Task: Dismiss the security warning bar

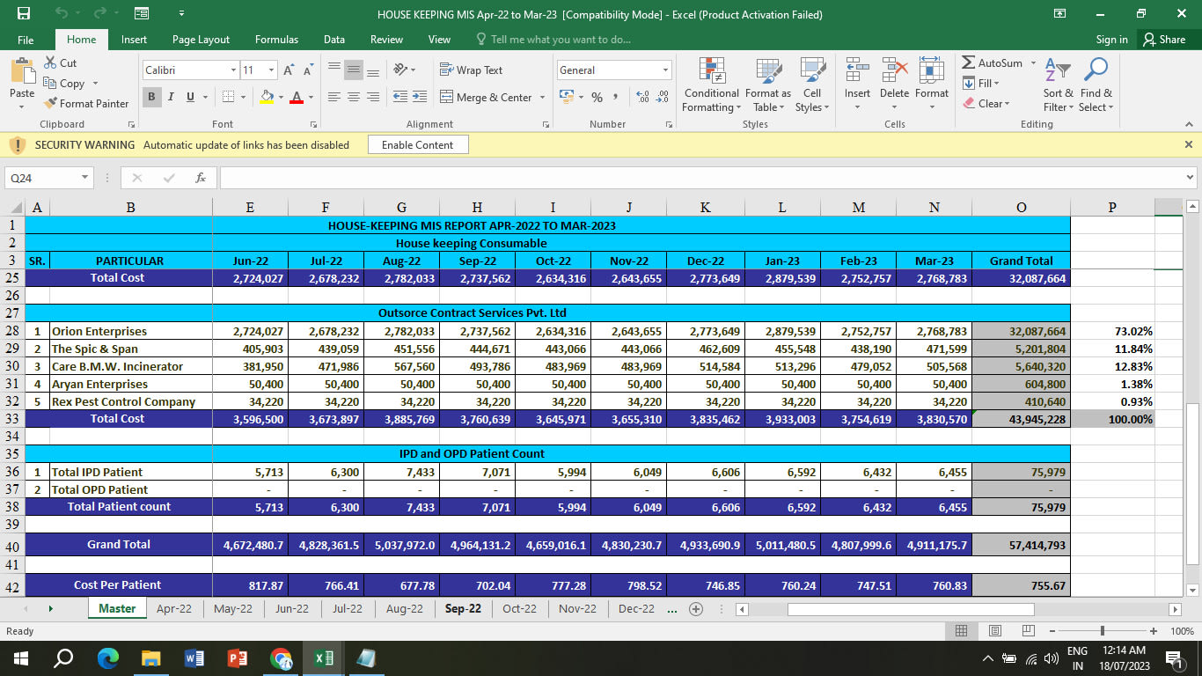Action: [x=1189, y=144]
